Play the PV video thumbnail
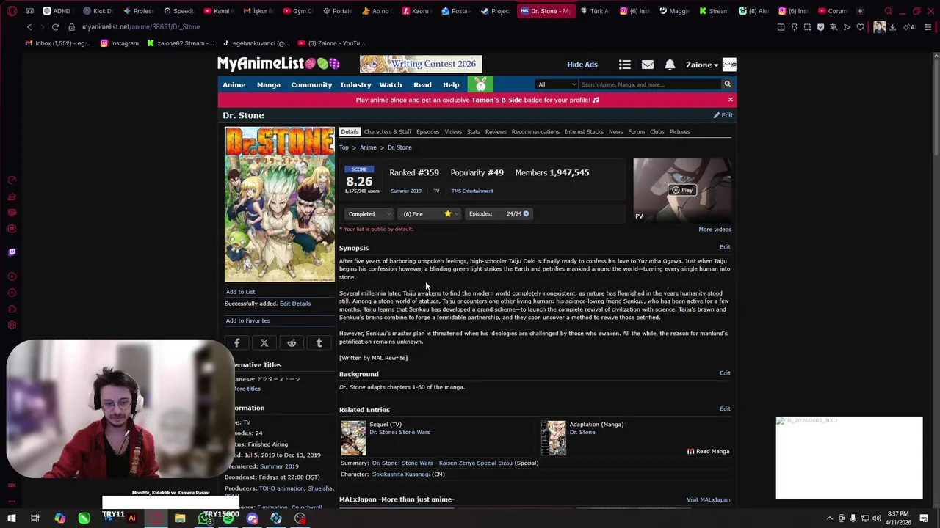Viewport: 940px width, 528px height. click(x=682, y=190)
